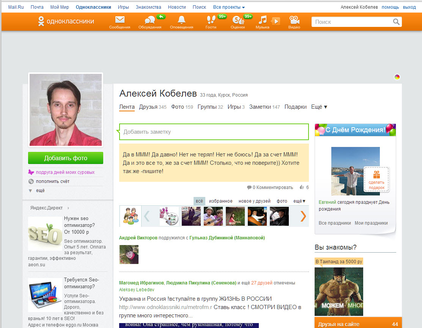Viewport: 422px width, 328px height.
Task: Click the friends group icon in feed strip
Action: (131, 216)
